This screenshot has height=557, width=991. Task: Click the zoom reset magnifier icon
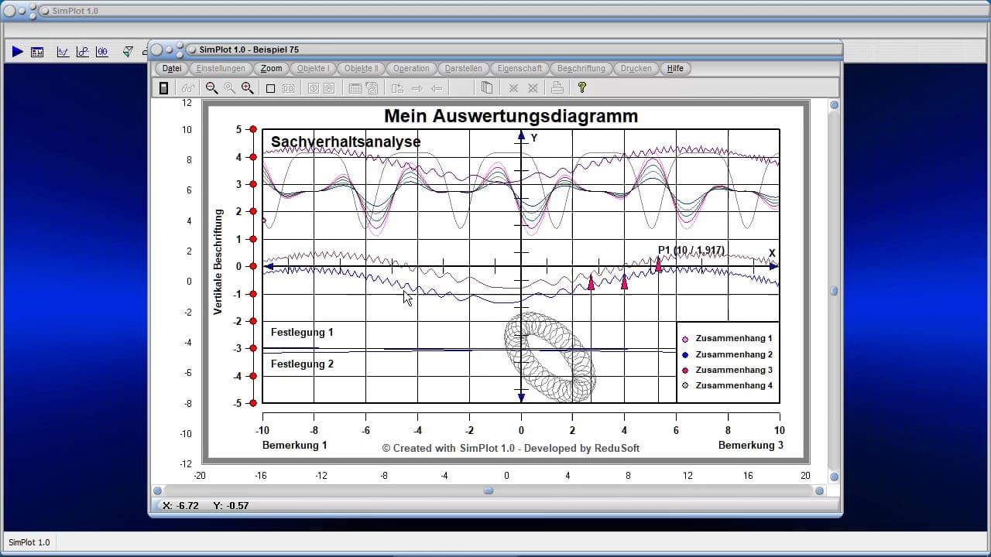coord(229,88)
